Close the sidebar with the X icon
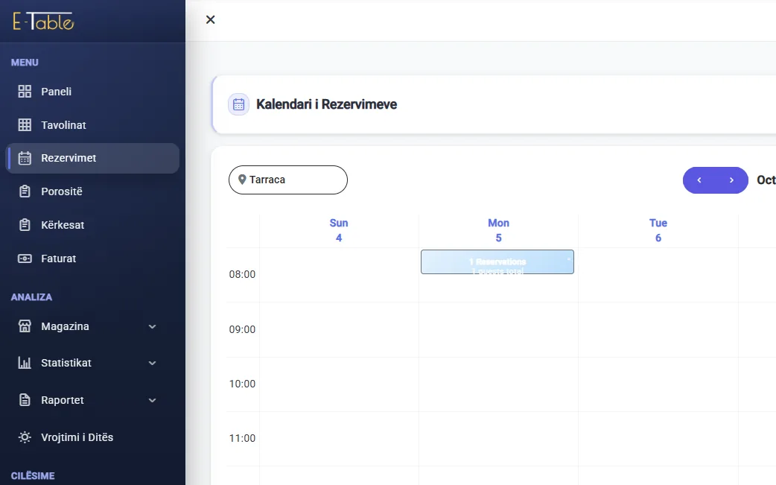Screen dimensions: 776x485 [210, 20]
